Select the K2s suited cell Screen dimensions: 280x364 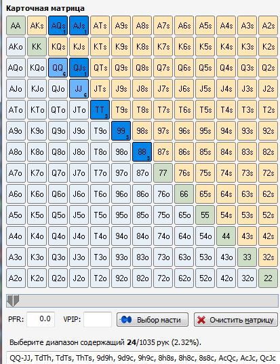pos(268,47)
